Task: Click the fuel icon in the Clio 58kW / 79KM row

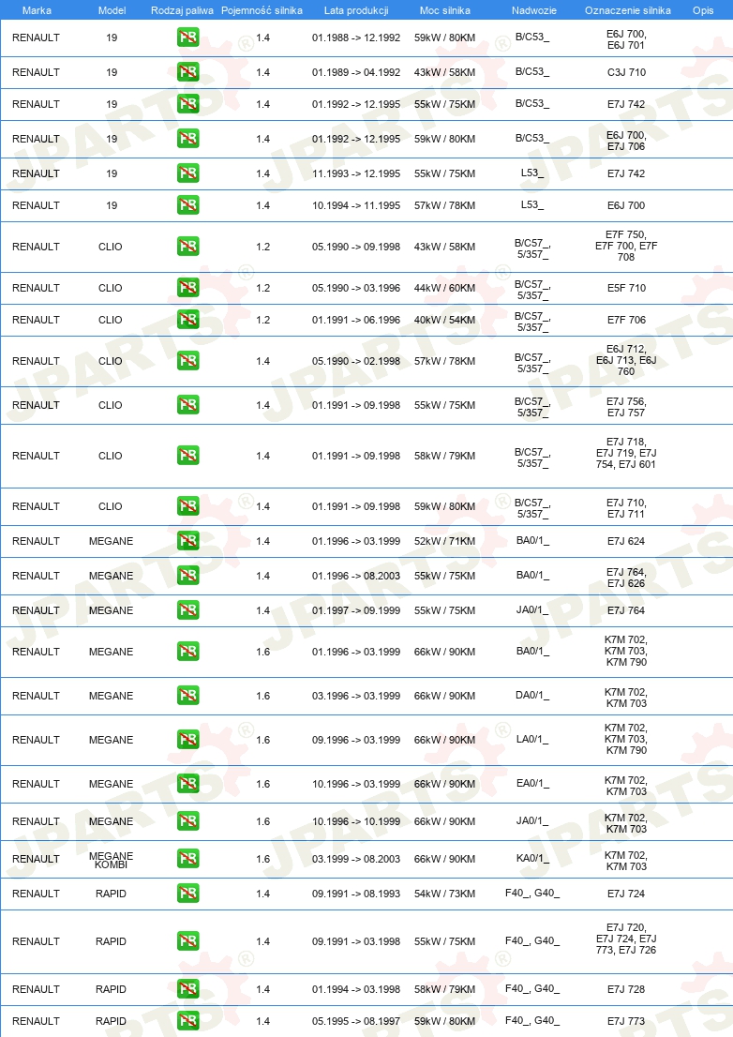Action: tap(188, 456)
